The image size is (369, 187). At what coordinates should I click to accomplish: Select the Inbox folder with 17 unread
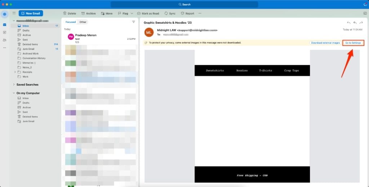coord(35,26)
